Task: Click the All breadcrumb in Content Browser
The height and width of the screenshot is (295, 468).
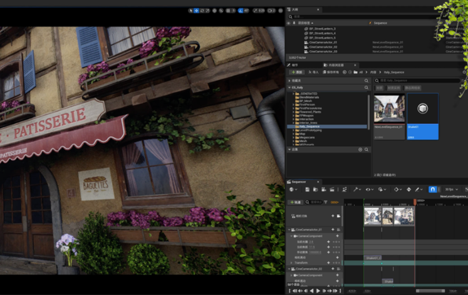Action: tap(361, 72)
